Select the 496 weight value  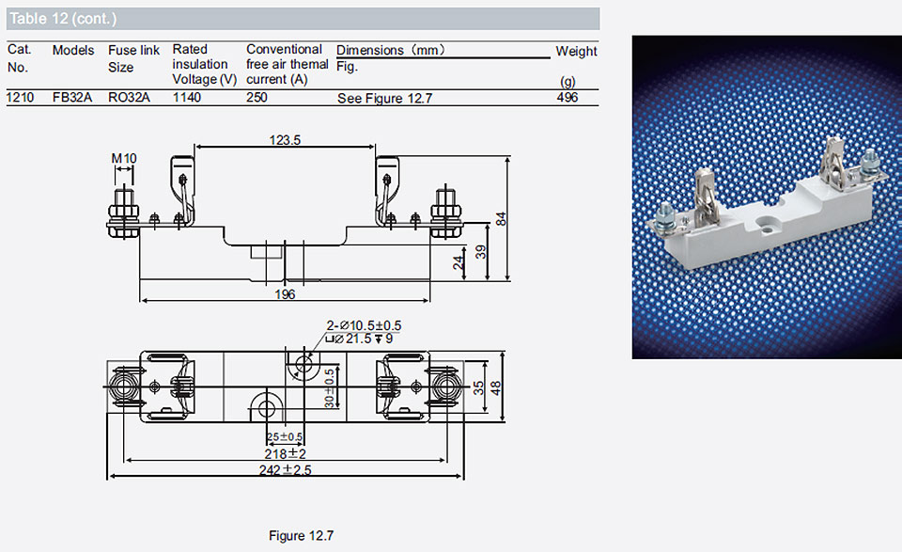click(x=568, y=97)
